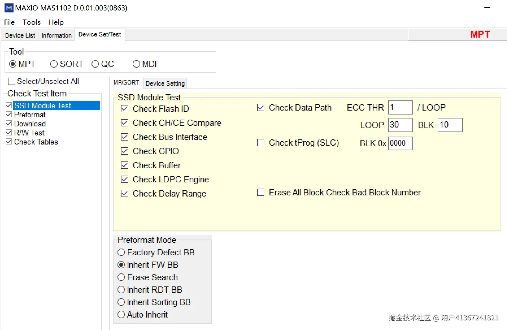The image size is (507, 330).
Task: Open the File menu
Action: 9,22
